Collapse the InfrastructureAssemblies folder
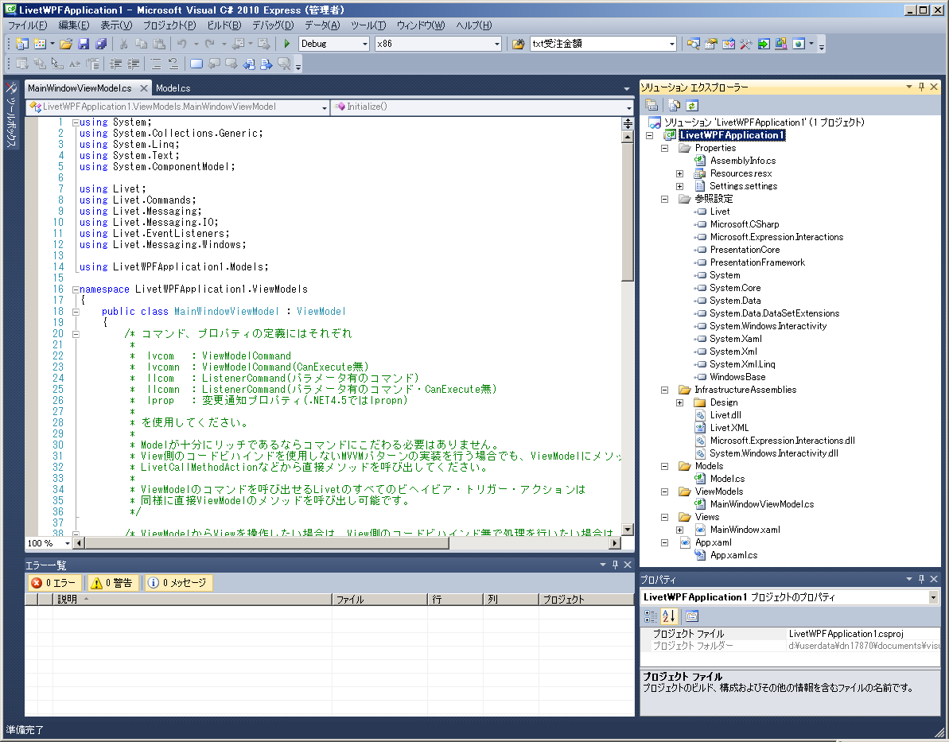Image resolution: width=949 pixels, height=742 pixels. pyautogui.click(x=664, y=390)
